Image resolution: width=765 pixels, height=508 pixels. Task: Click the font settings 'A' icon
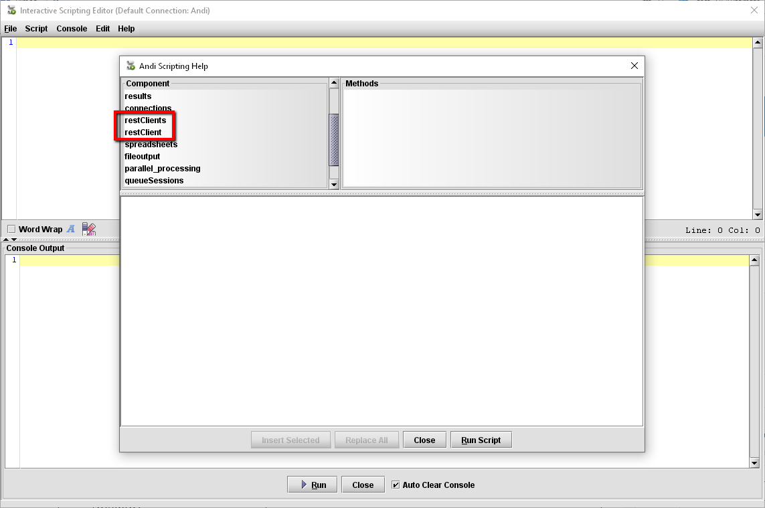tap(71, 229)
